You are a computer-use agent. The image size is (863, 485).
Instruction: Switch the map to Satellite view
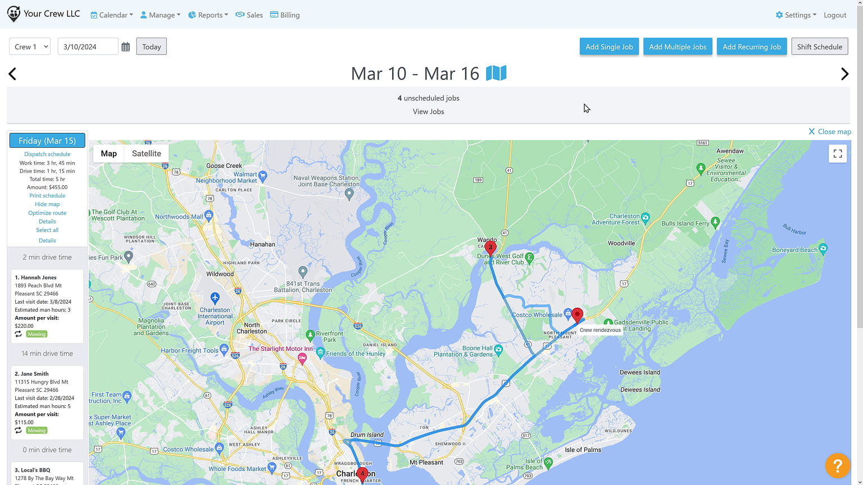147,153
